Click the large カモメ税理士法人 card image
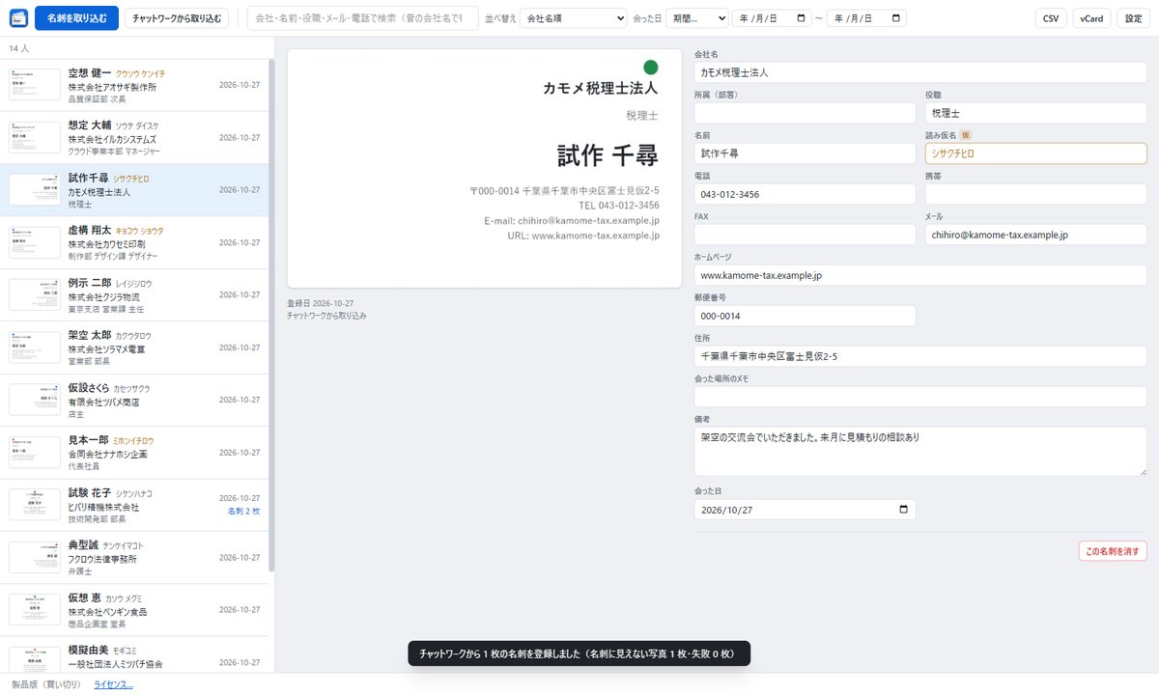 484,168
